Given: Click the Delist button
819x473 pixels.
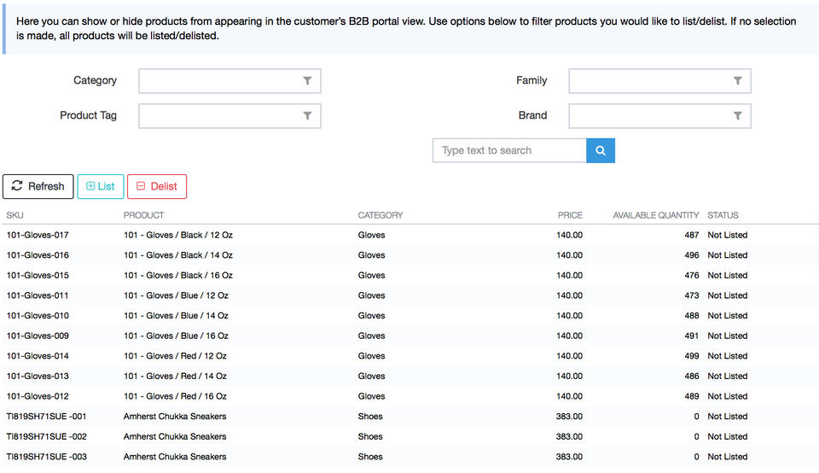Looking at the screenshot, I should [x=157, y=186].
